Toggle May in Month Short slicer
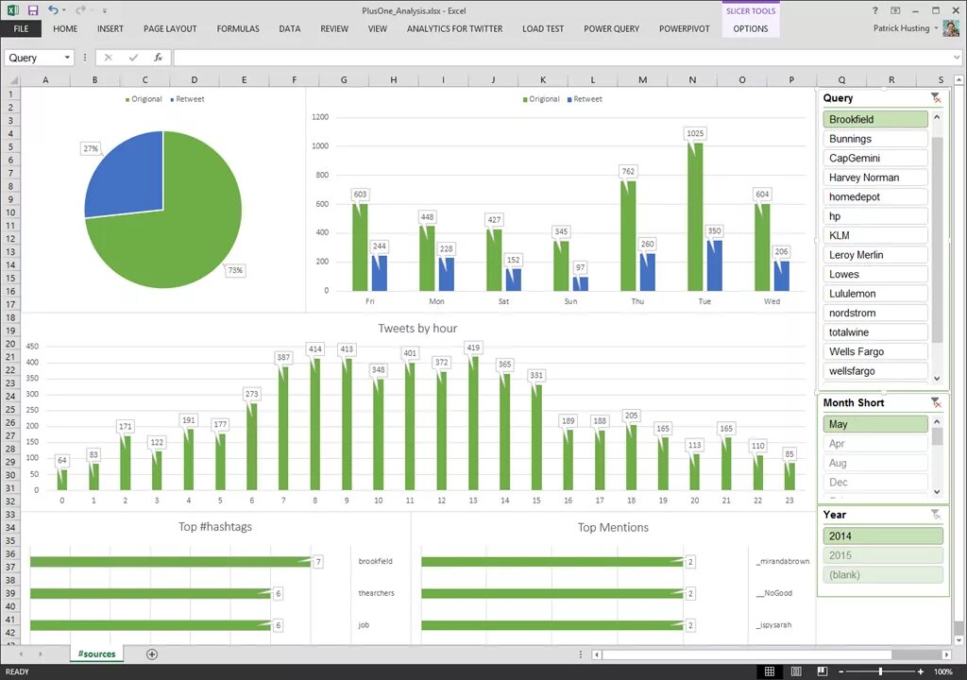 pos(875,424)
